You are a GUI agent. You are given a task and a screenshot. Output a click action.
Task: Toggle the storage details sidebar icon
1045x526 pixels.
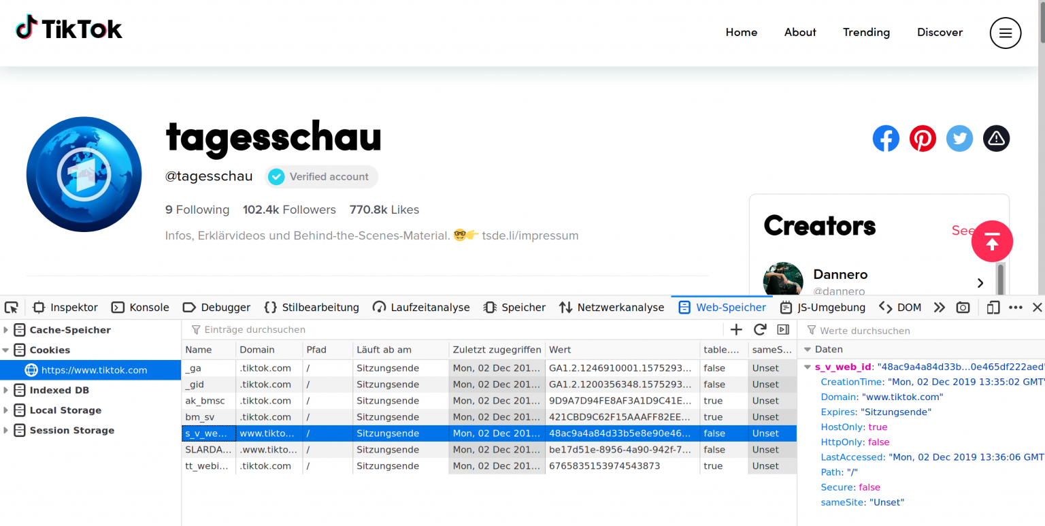[783, 329]
